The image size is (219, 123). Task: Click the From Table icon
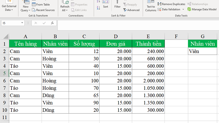click(34, 4)
